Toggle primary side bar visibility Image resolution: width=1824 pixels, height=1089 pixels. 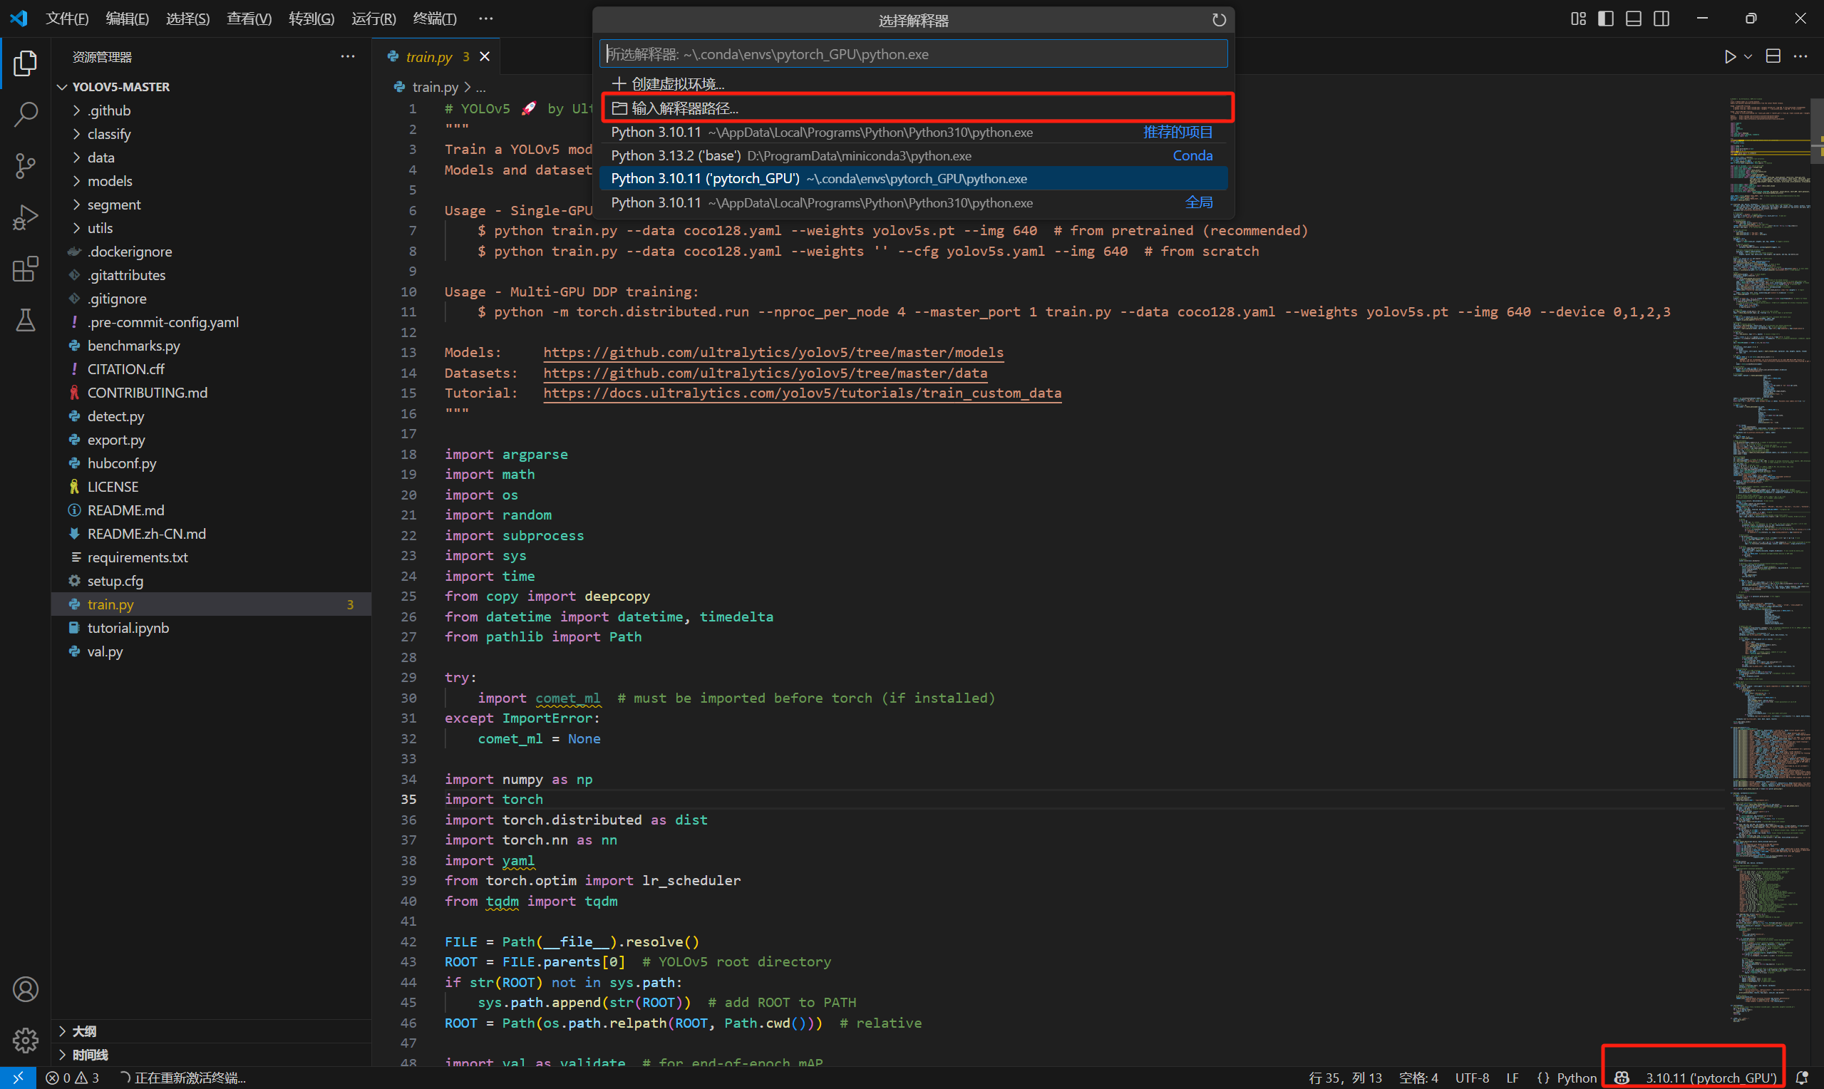click(1606, 19)
